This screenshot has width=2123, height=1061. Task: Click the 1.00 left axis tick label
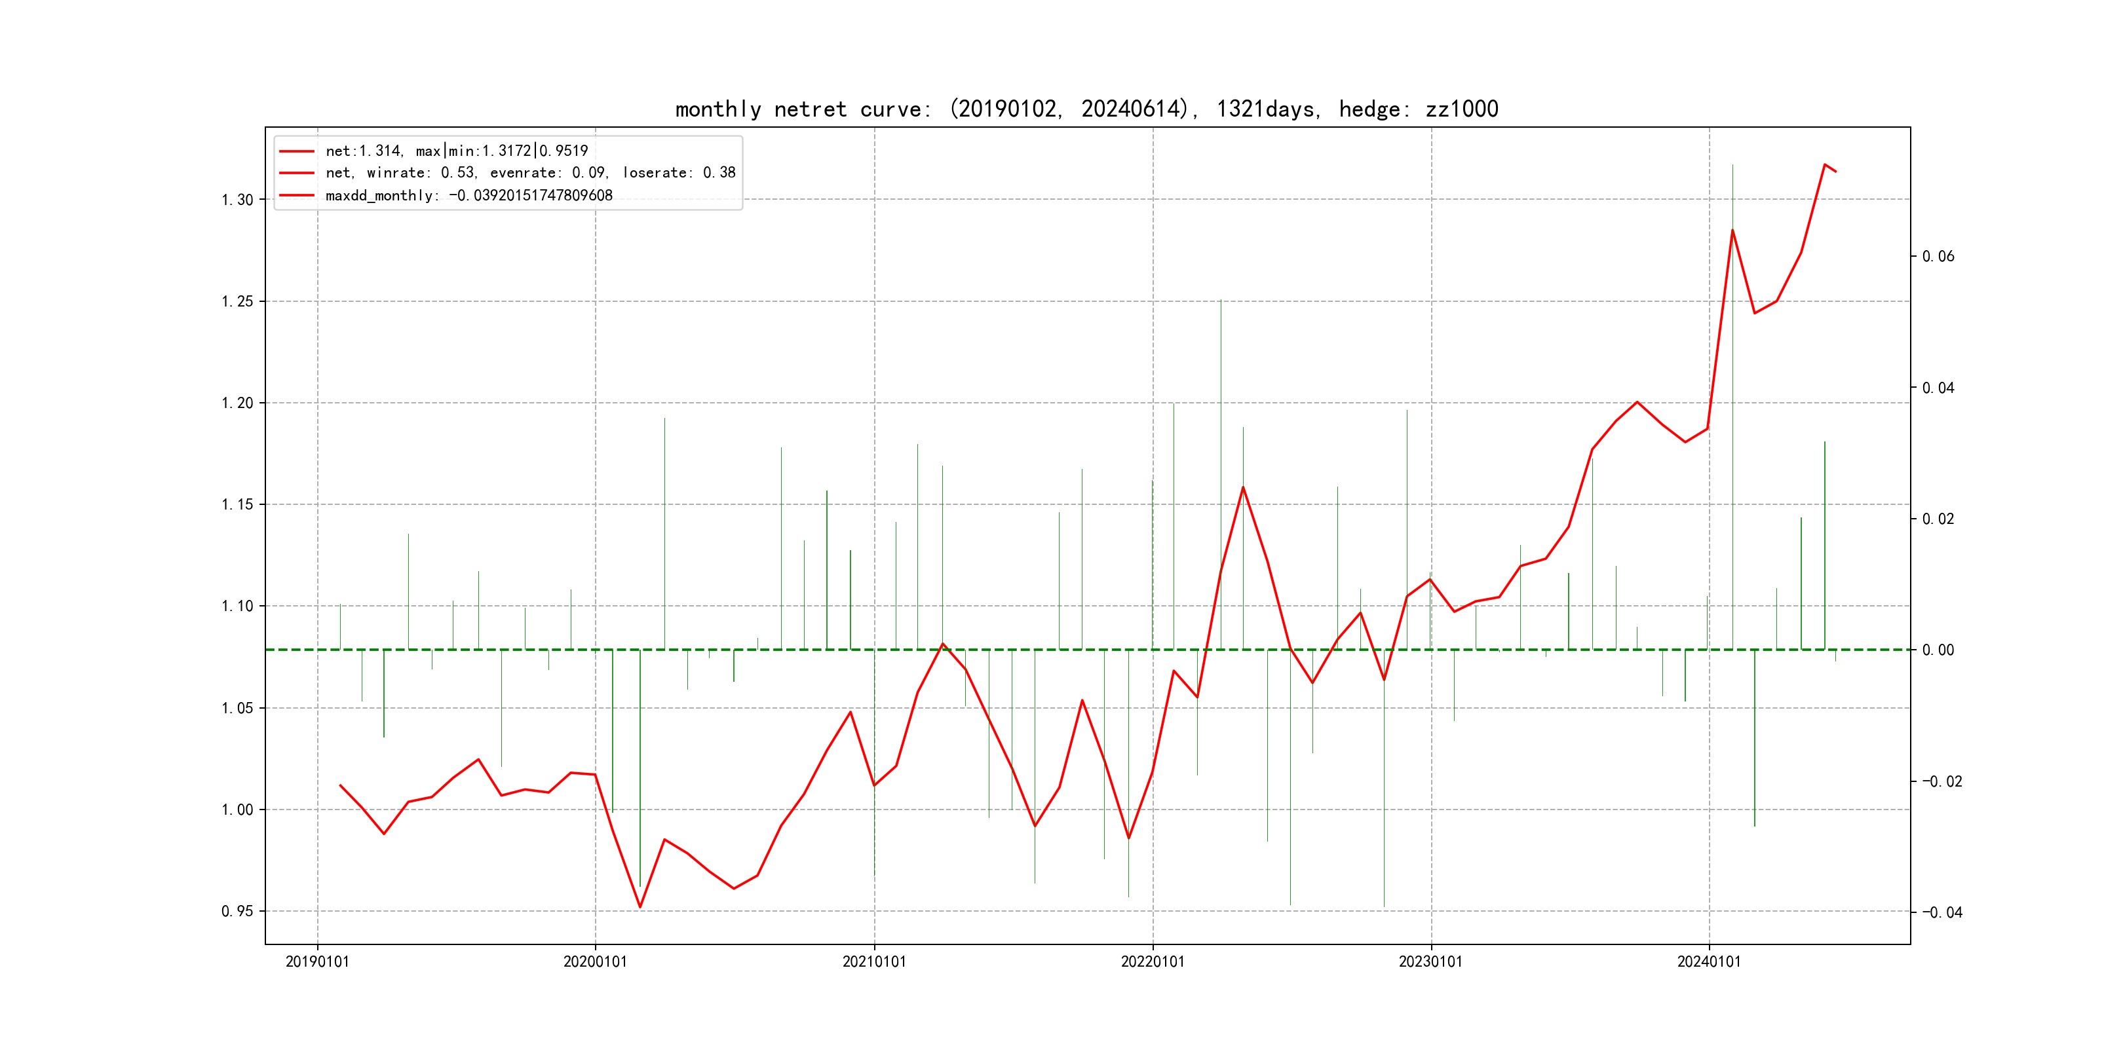pos(237,810)
